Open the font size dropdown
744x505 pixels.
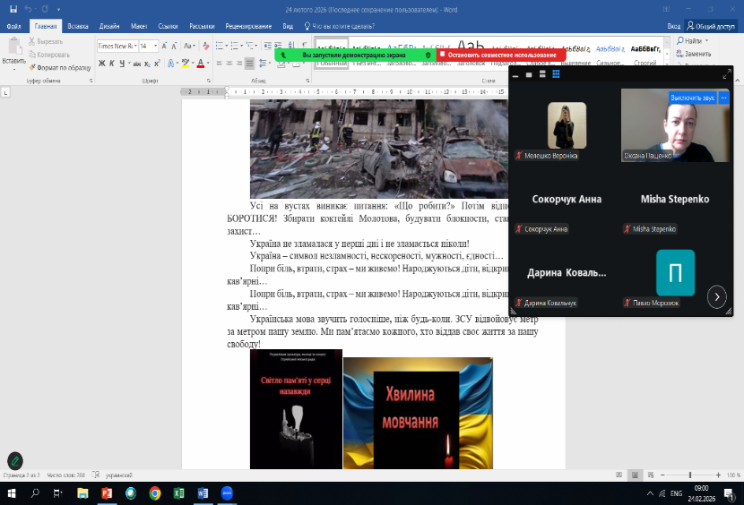[155, 46]
